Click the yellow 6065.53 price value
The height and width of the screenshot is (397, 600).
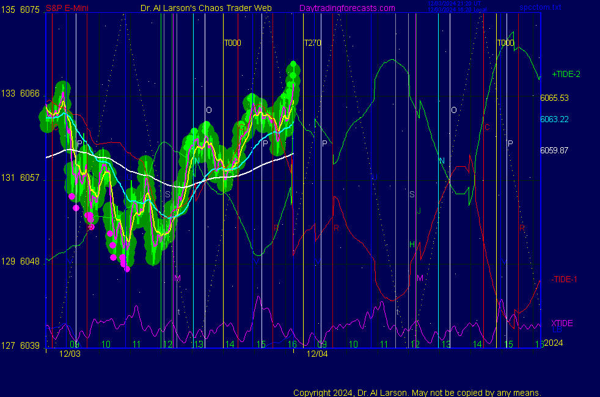pyautogui.click(x=554, y=98)
